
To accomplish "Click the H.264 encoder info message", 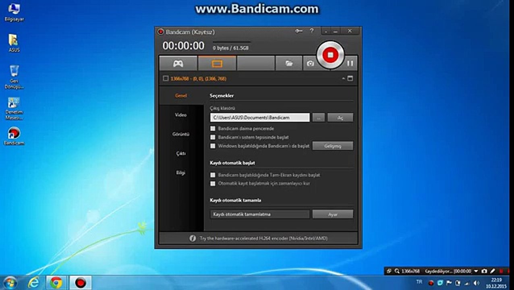I will [263, 238].
